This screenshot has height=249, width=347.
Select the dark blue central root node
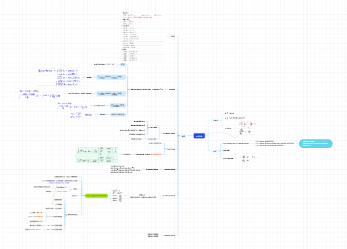(x=199, y=136)
